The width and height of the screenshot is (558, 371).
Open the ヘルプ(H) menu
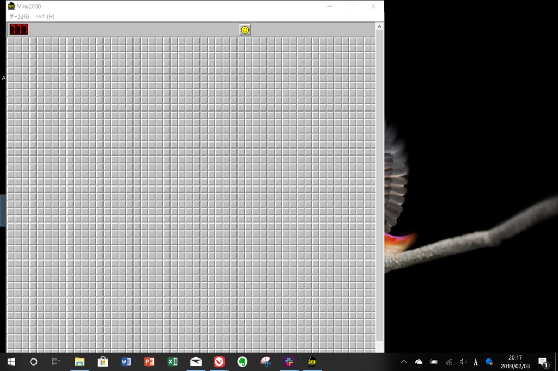[45, 16]
